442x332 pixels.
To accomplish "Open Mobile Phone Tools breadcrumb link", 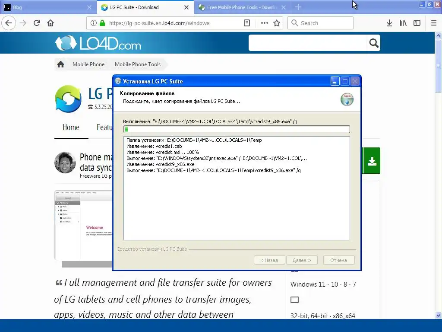I will (x=138, y=64).
